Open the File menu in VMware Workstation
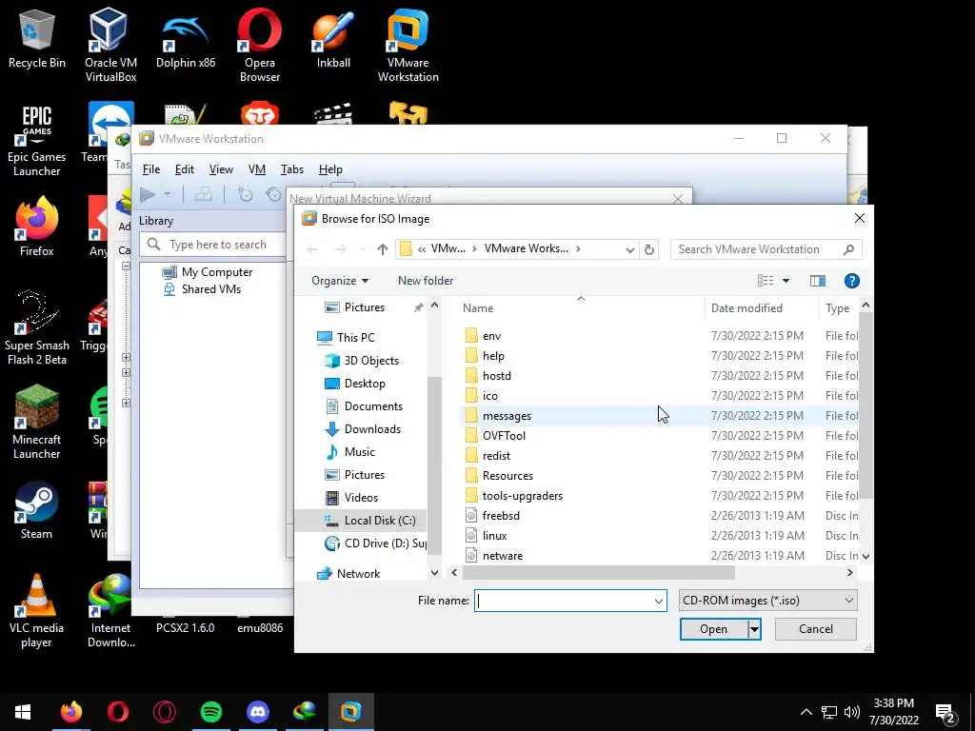The width and height of the screenshot is (975, 731). point(151,169)
